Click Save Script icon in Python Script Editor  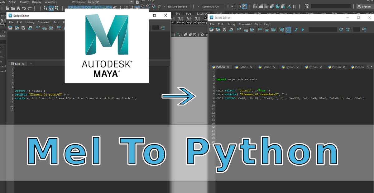225,30
